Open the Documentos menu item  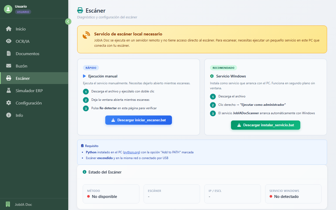tap(27, 54)
